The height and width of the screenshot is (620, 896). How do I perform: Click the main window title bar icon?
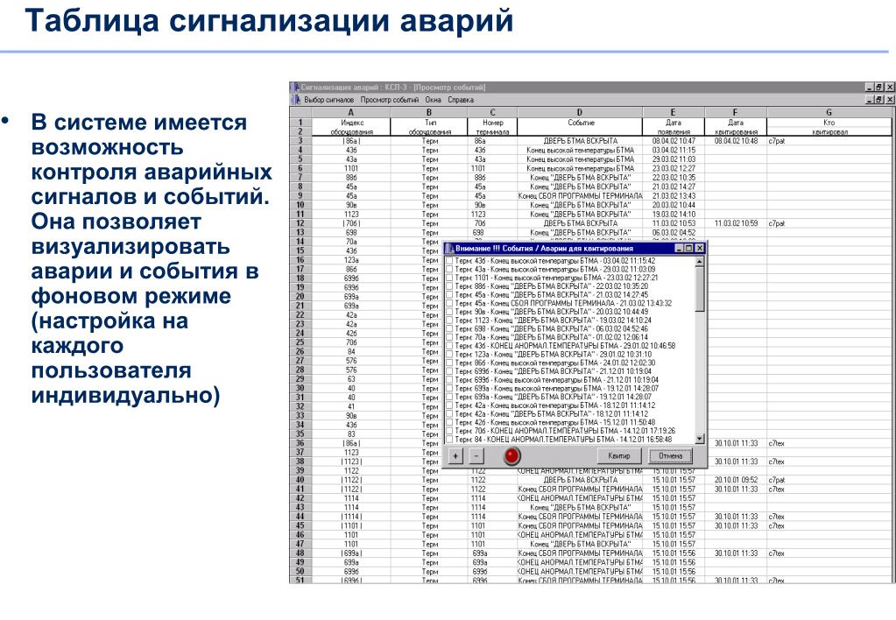click(x=295, y=88)
